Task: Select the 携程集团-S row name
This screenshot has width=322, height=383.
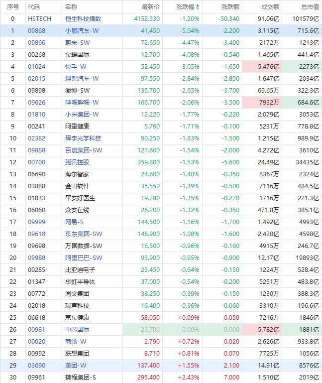Action: click(x=80, y=378)
